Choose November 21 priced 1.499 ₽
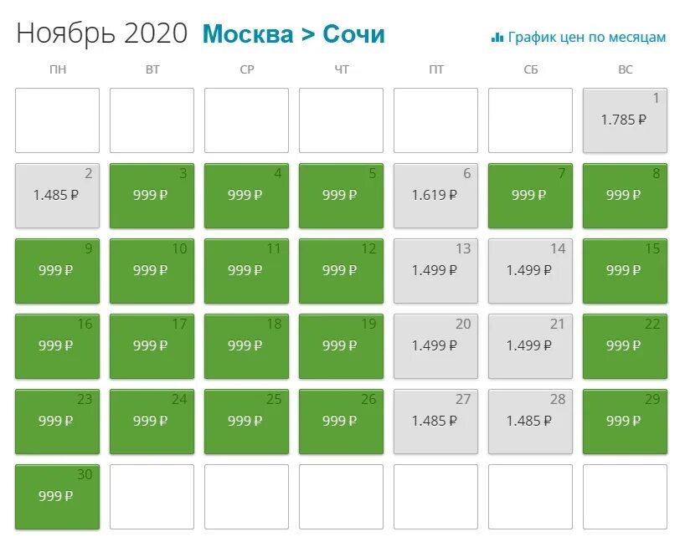The height and width of the screenshot is (542, 685). click(530, 346)
